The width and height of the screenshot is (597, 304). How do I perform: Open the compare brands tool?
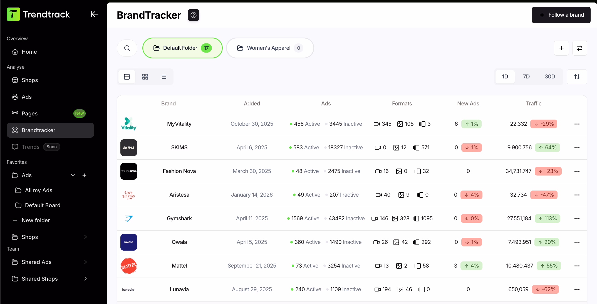tap(580, 48)
